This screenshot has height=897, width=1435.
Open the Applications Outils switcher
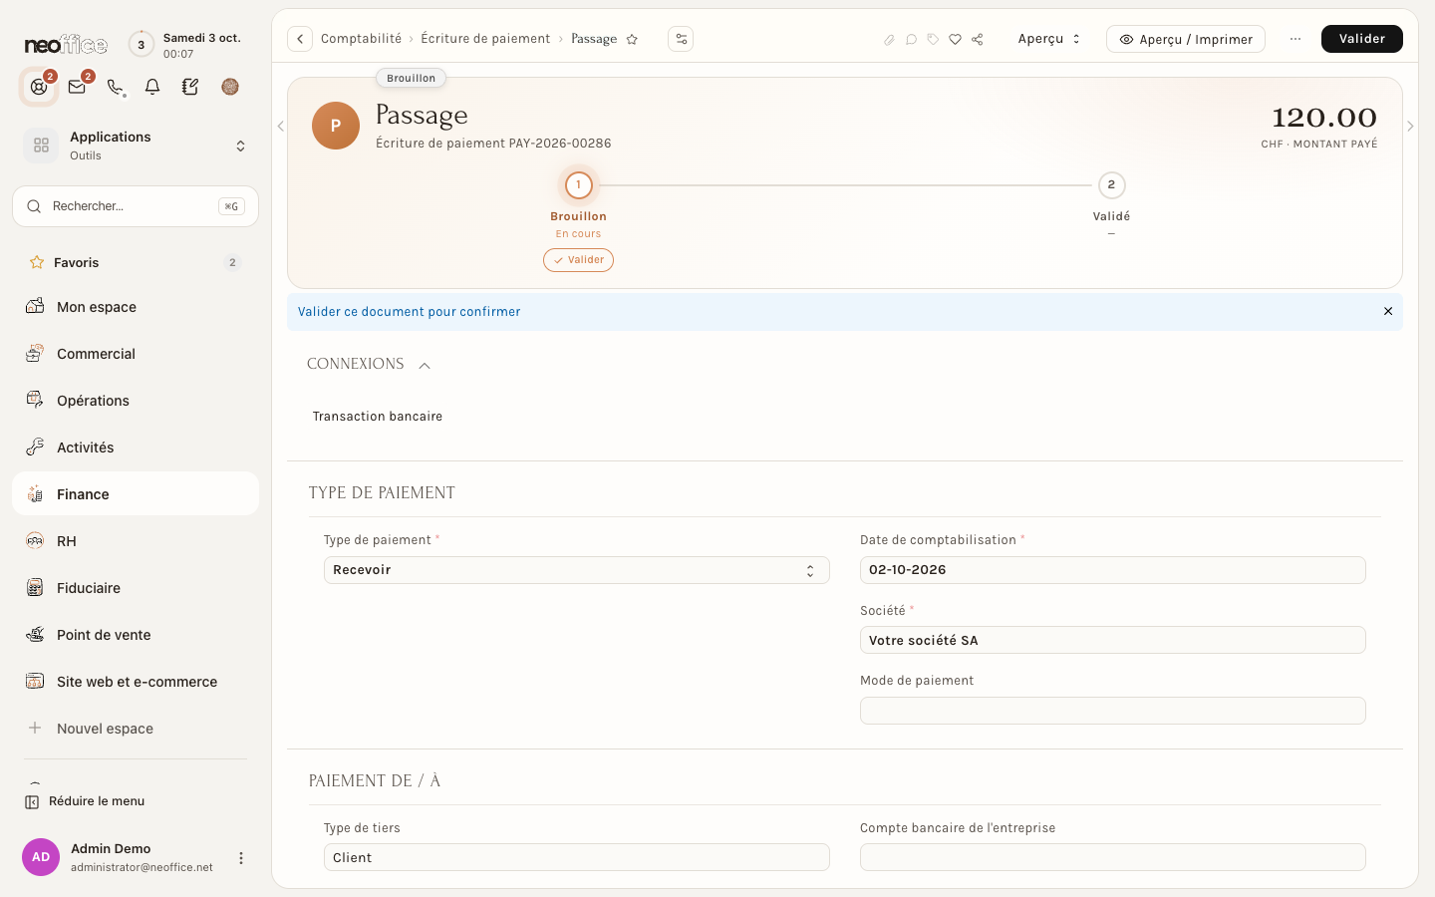tap(136, 146)
